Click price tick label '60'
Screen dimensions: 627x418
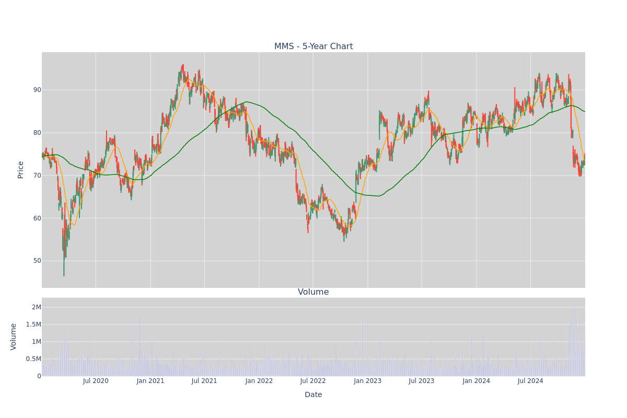37,218
